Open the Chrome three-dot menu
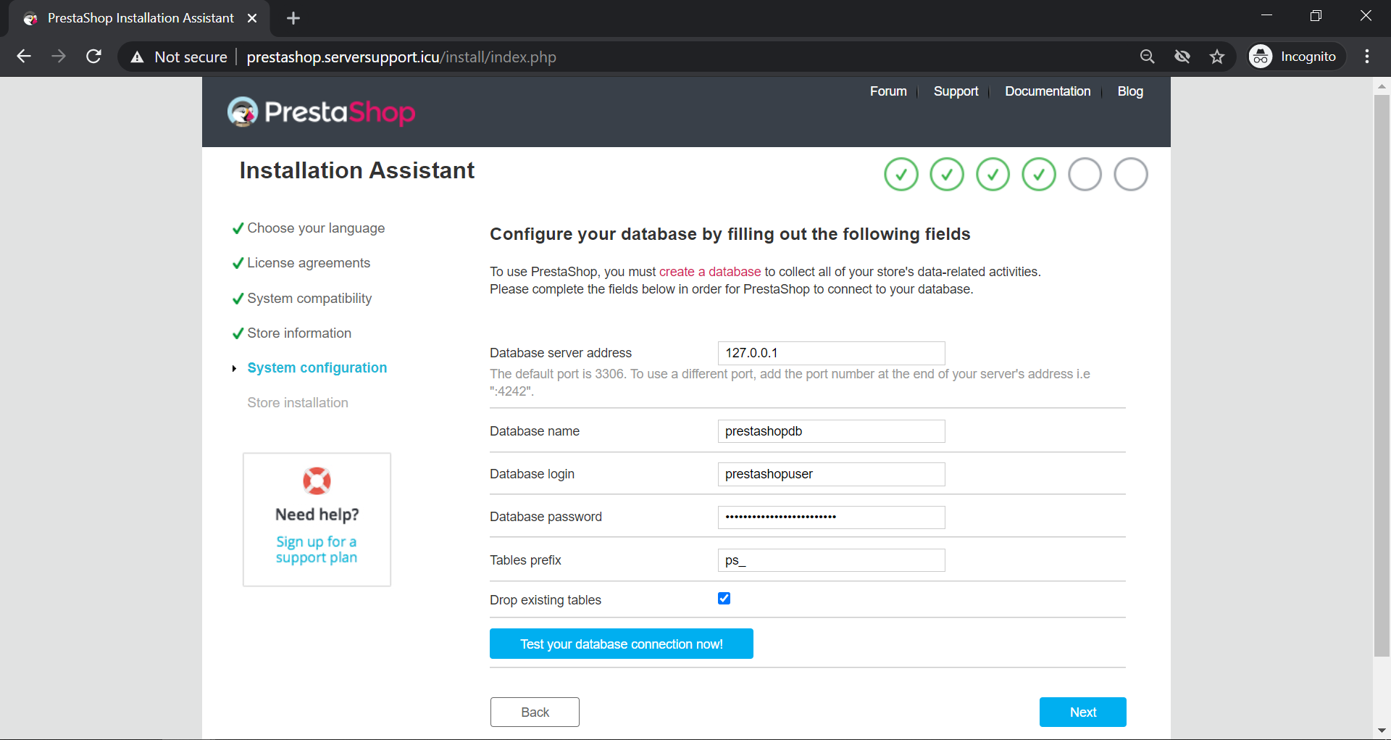 click(1367, 57)
